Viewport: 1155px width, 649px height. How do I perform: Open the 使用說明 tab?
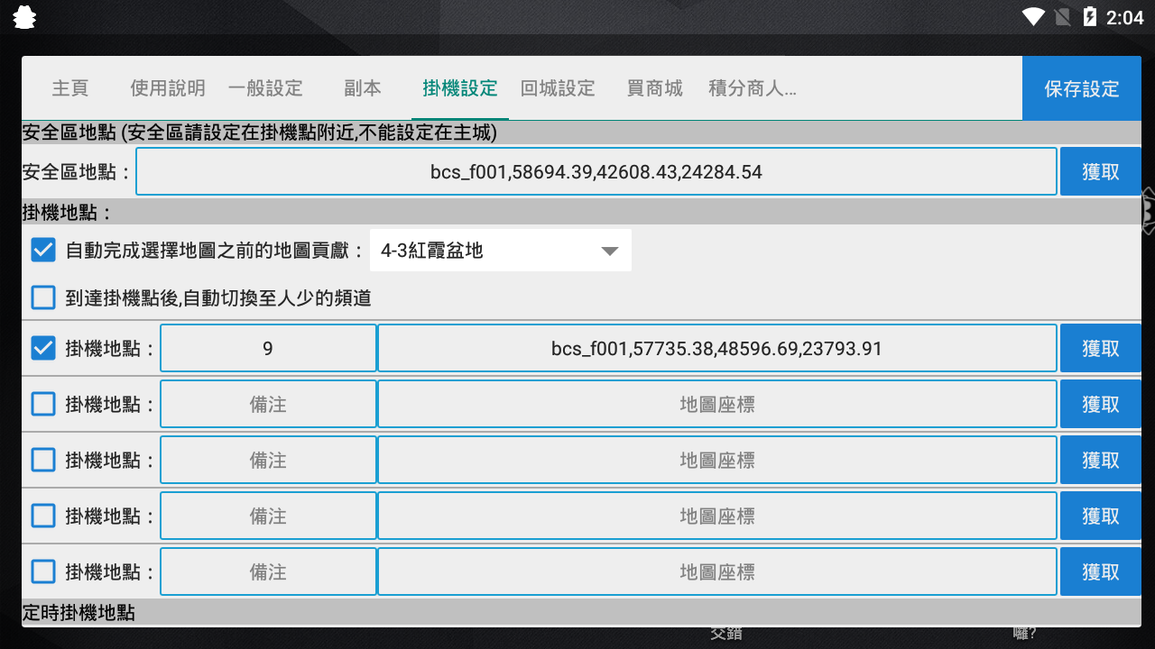tap(168, 88)
